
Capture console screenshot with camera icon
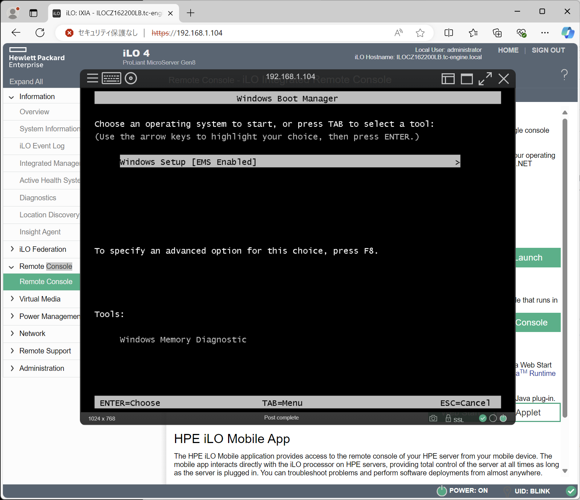(x=433, y=418)
